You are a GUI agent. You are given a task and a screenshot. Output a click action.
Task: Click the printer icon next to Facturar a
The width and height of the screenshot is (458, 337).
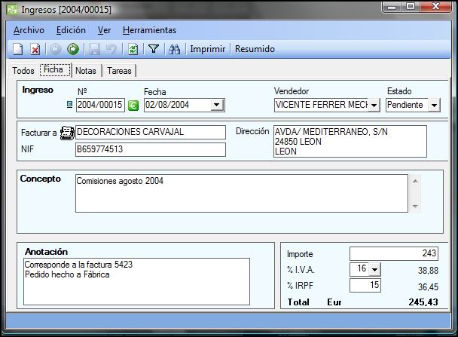(67, 133)
